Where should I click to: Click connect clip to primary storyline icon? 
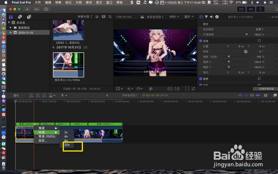click(x=31, y=95)
